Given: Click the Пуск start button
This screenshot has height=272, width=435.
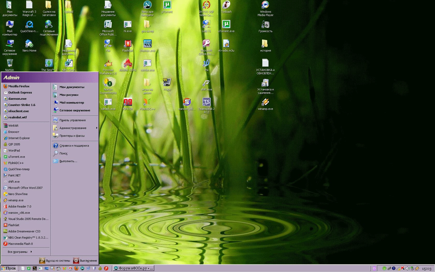Looking at the screenshot, I should (9, 268).
